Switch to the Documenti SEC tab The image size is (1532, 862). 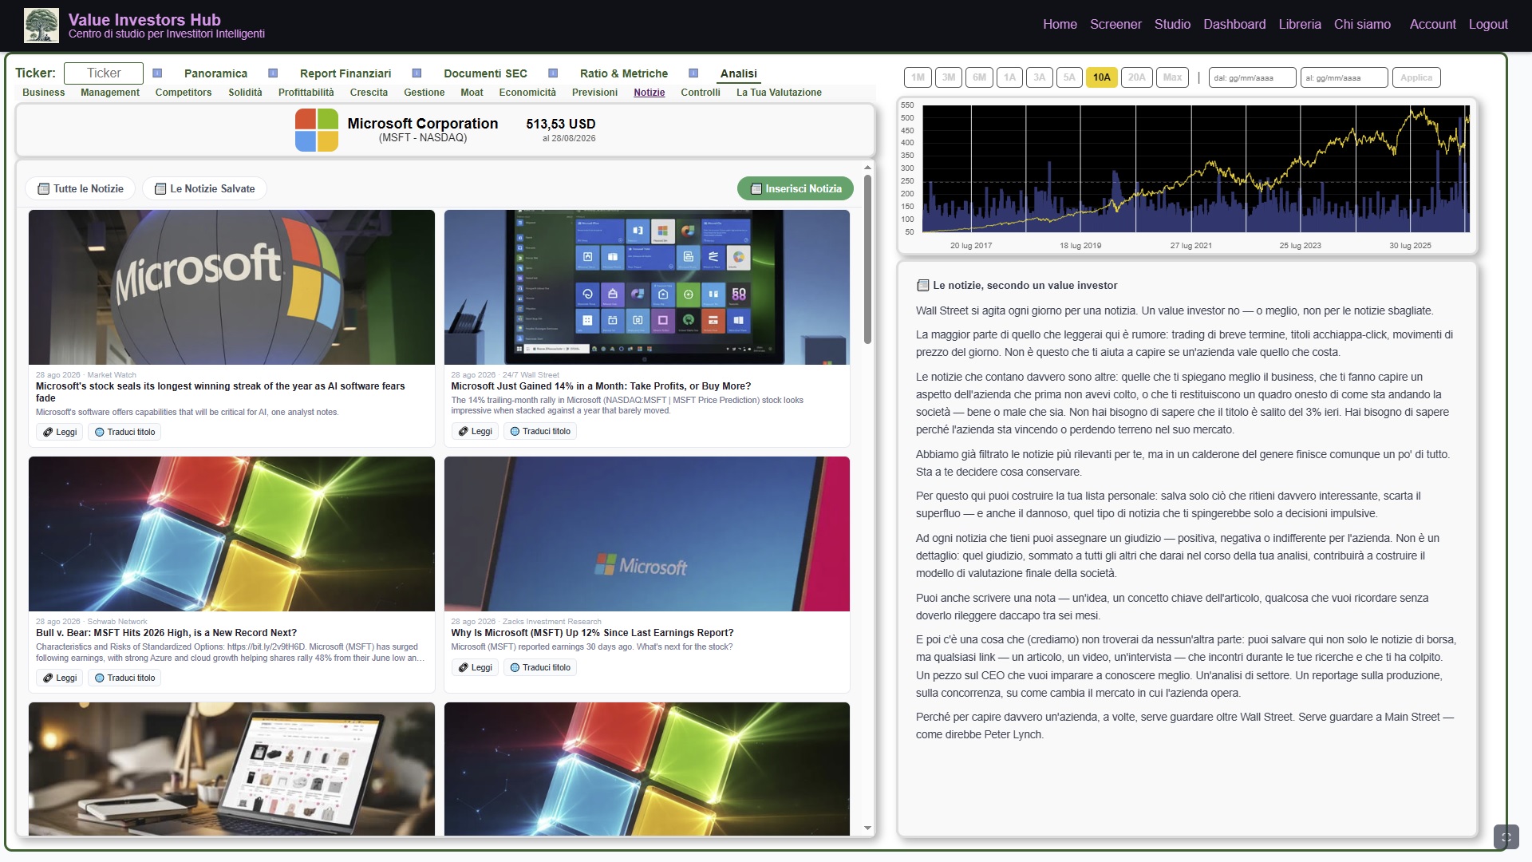[x=485, y=73]
